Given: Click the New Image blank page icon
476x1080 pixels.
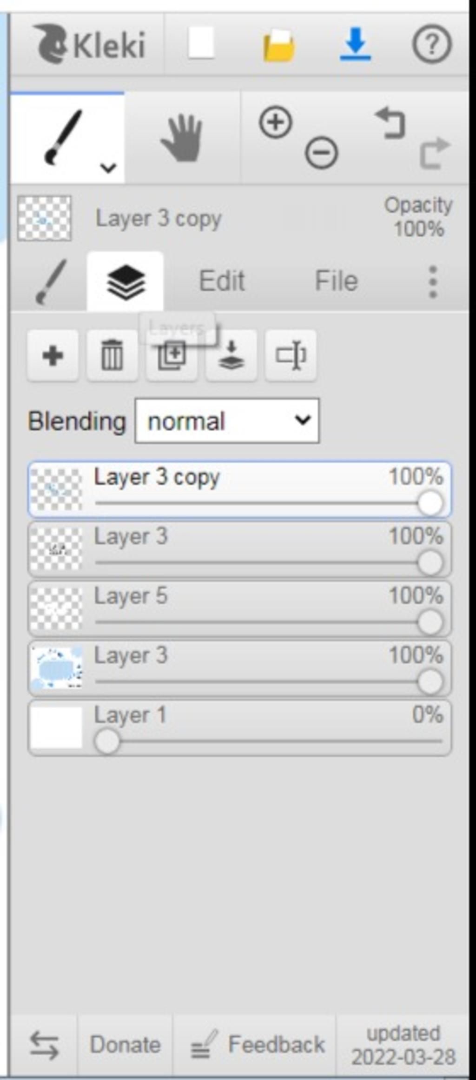Looking at the screenshot, I should point(201,43).
